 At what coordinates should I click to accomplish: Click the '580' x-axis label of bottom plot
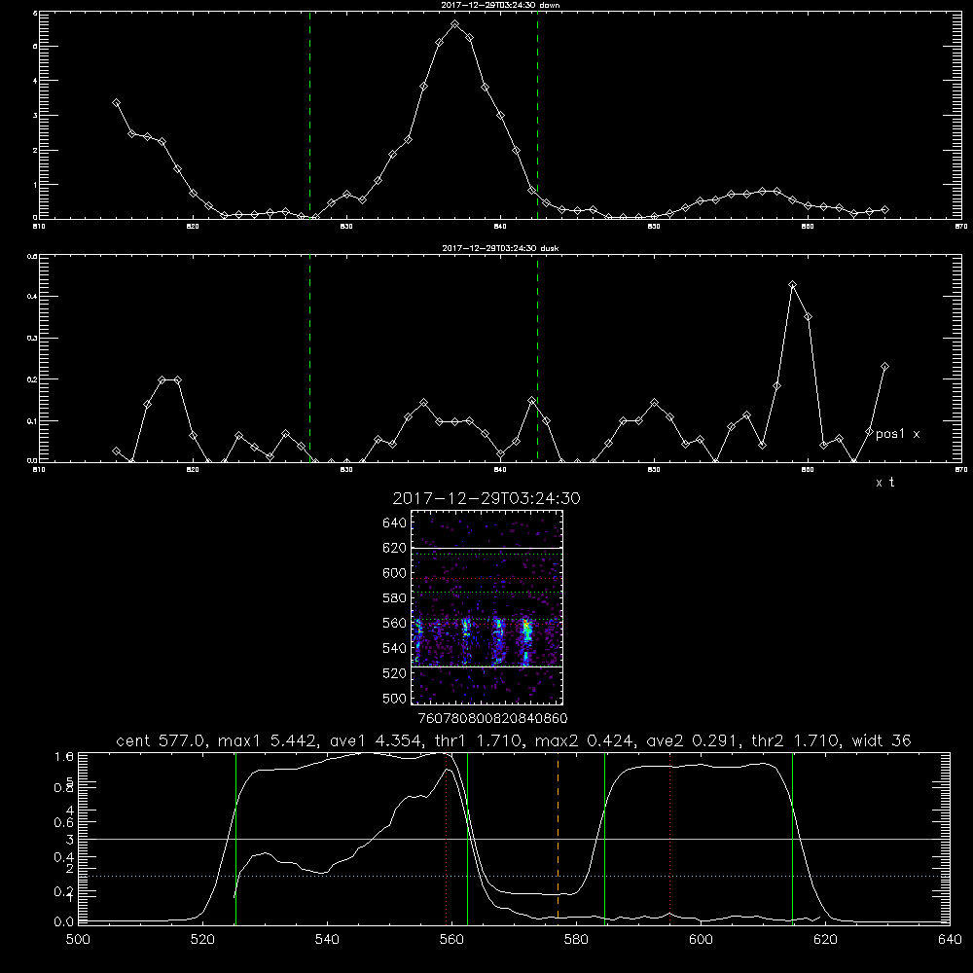(x=576, y=940)
